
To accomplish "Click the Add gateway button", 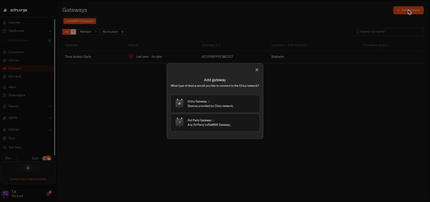I will (x=408, y=10).
